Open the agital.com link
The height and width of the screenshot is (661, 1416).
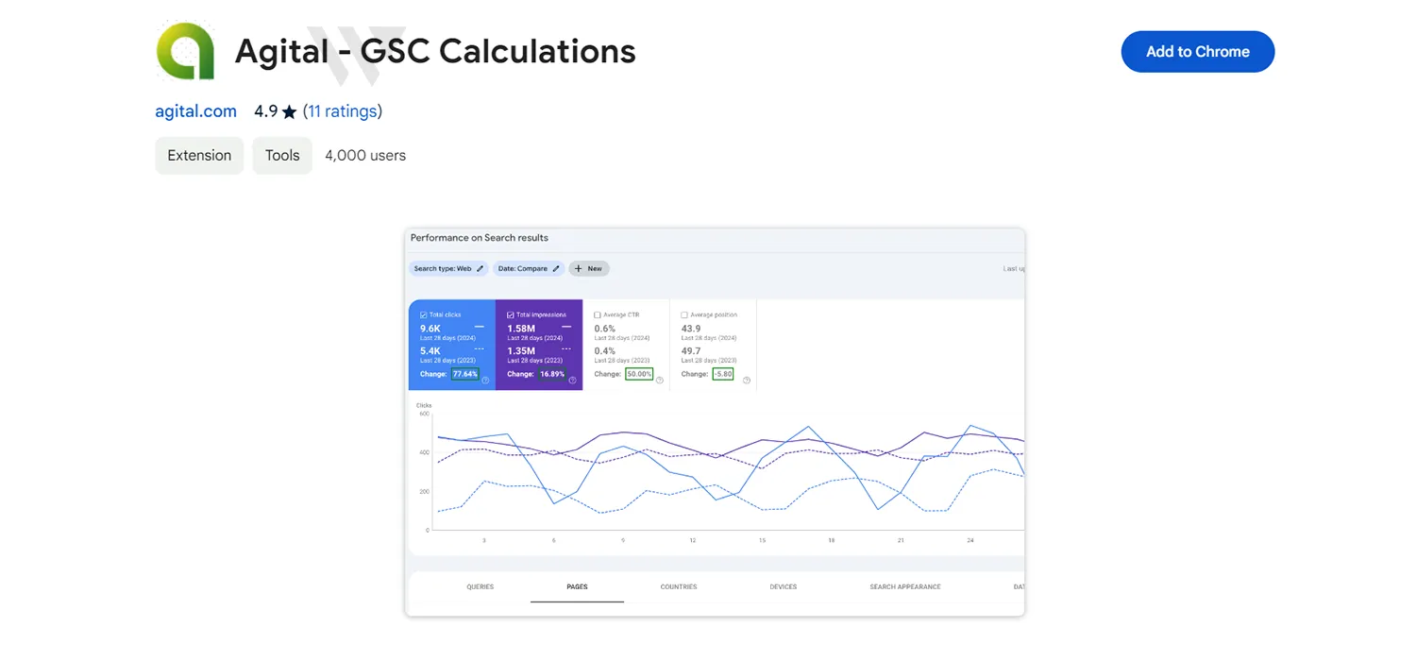point(196,111)
